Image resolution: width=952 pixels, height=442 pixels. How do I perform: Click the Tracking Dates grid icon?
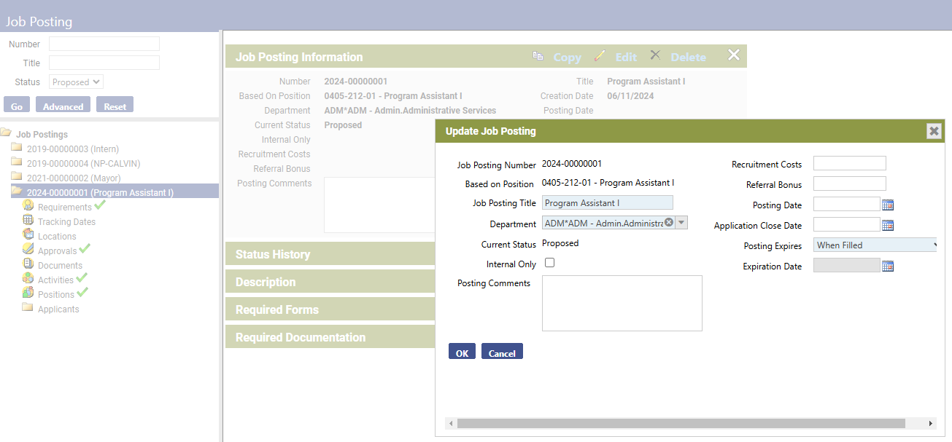(x=28, y=221)
